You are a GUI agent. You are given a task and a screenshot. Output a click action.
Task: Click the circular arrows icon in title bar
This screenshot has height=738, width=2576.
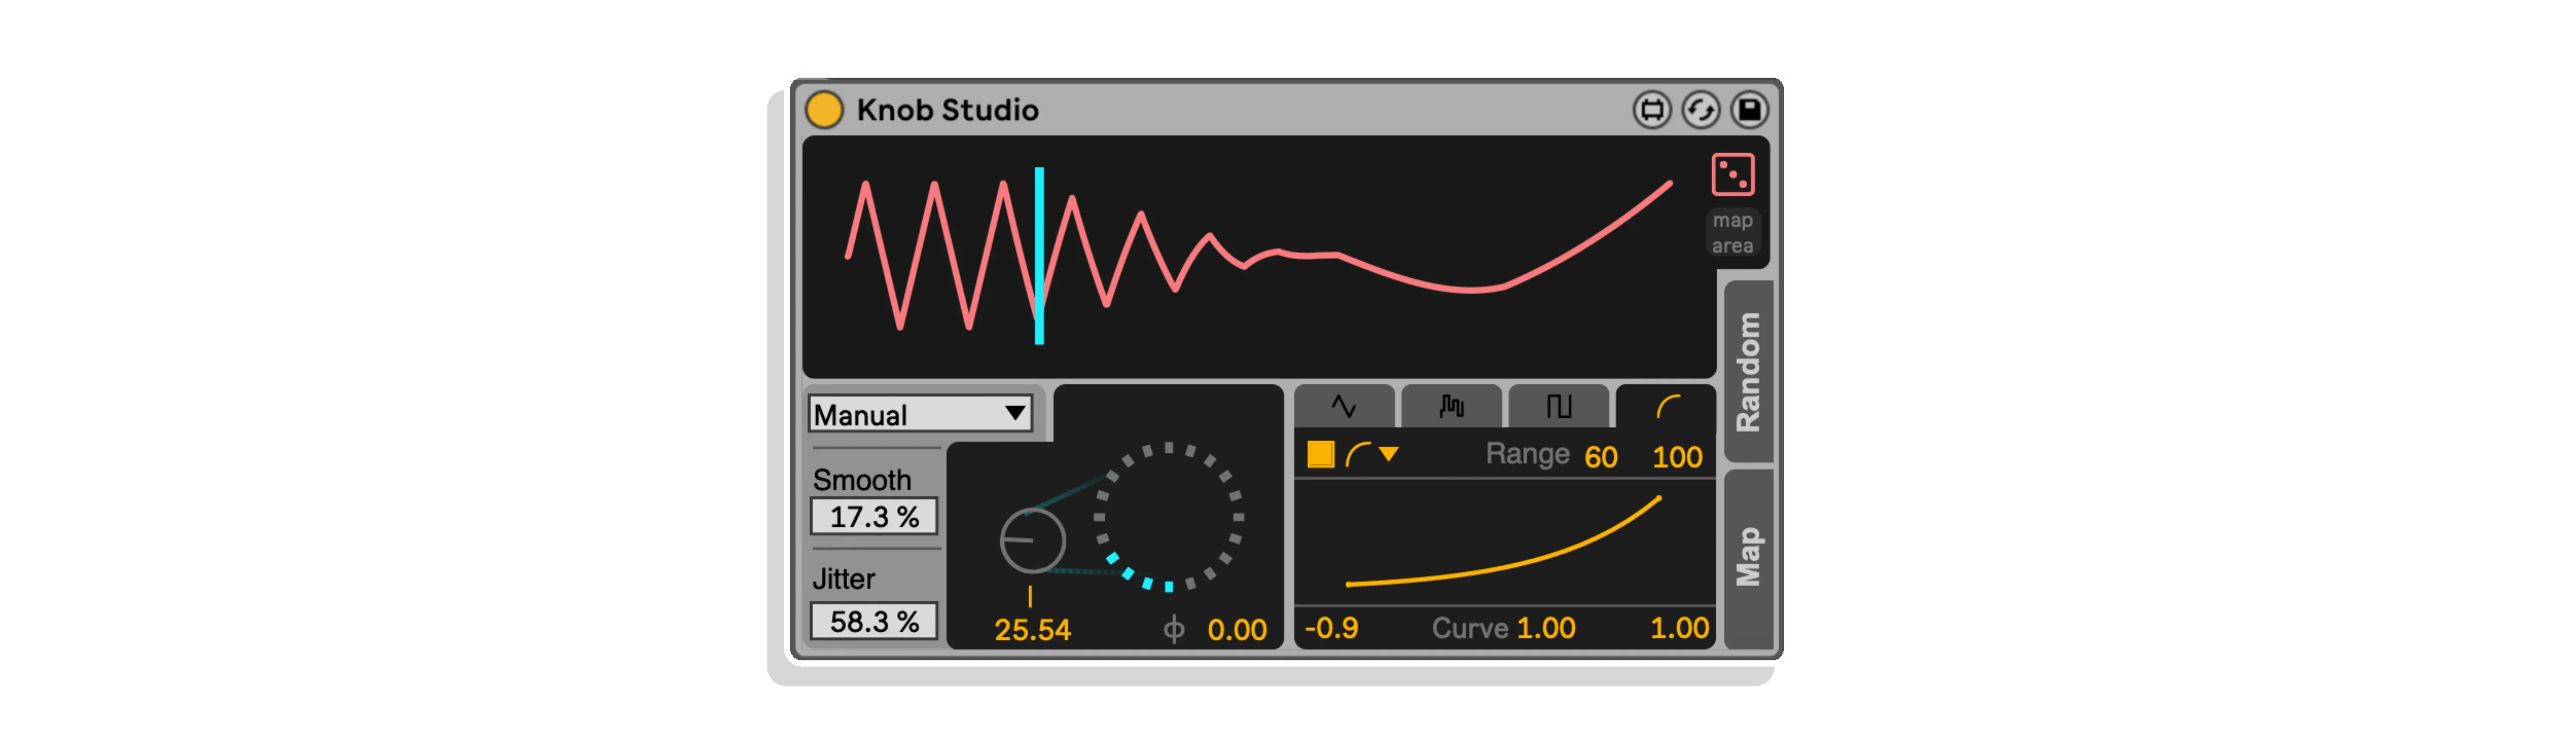1700,110
